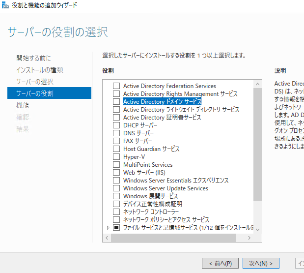Image resolution: width=304 pixels, height=273 pixels.
Task: Open インストールの種類 step
Action: click(x=40, y=70)
